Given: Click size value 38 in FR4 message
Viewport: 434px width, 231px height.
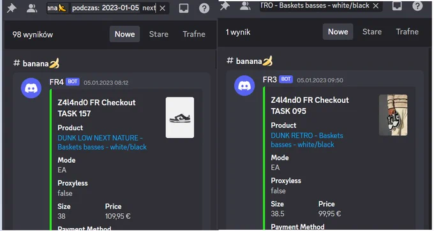Looking at the screenshot, I should click(61, 216).
